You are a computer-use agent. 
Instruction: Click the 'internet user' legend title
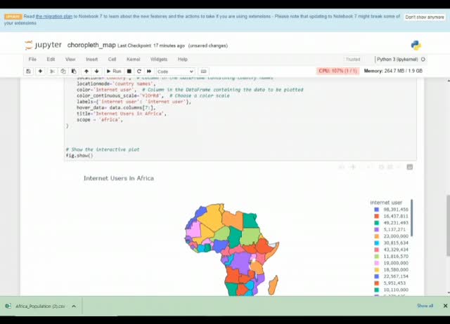pyautogui.click(x=386, y=203)
